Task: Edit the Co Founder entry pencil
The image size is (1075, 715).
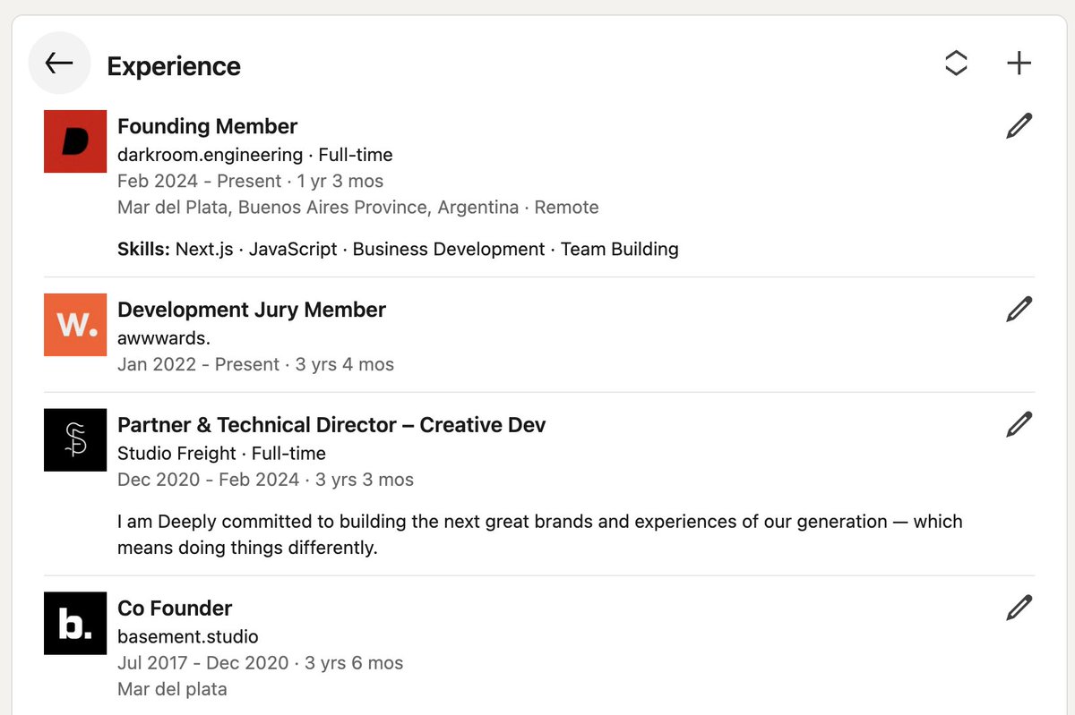Action: point(1019,608)
